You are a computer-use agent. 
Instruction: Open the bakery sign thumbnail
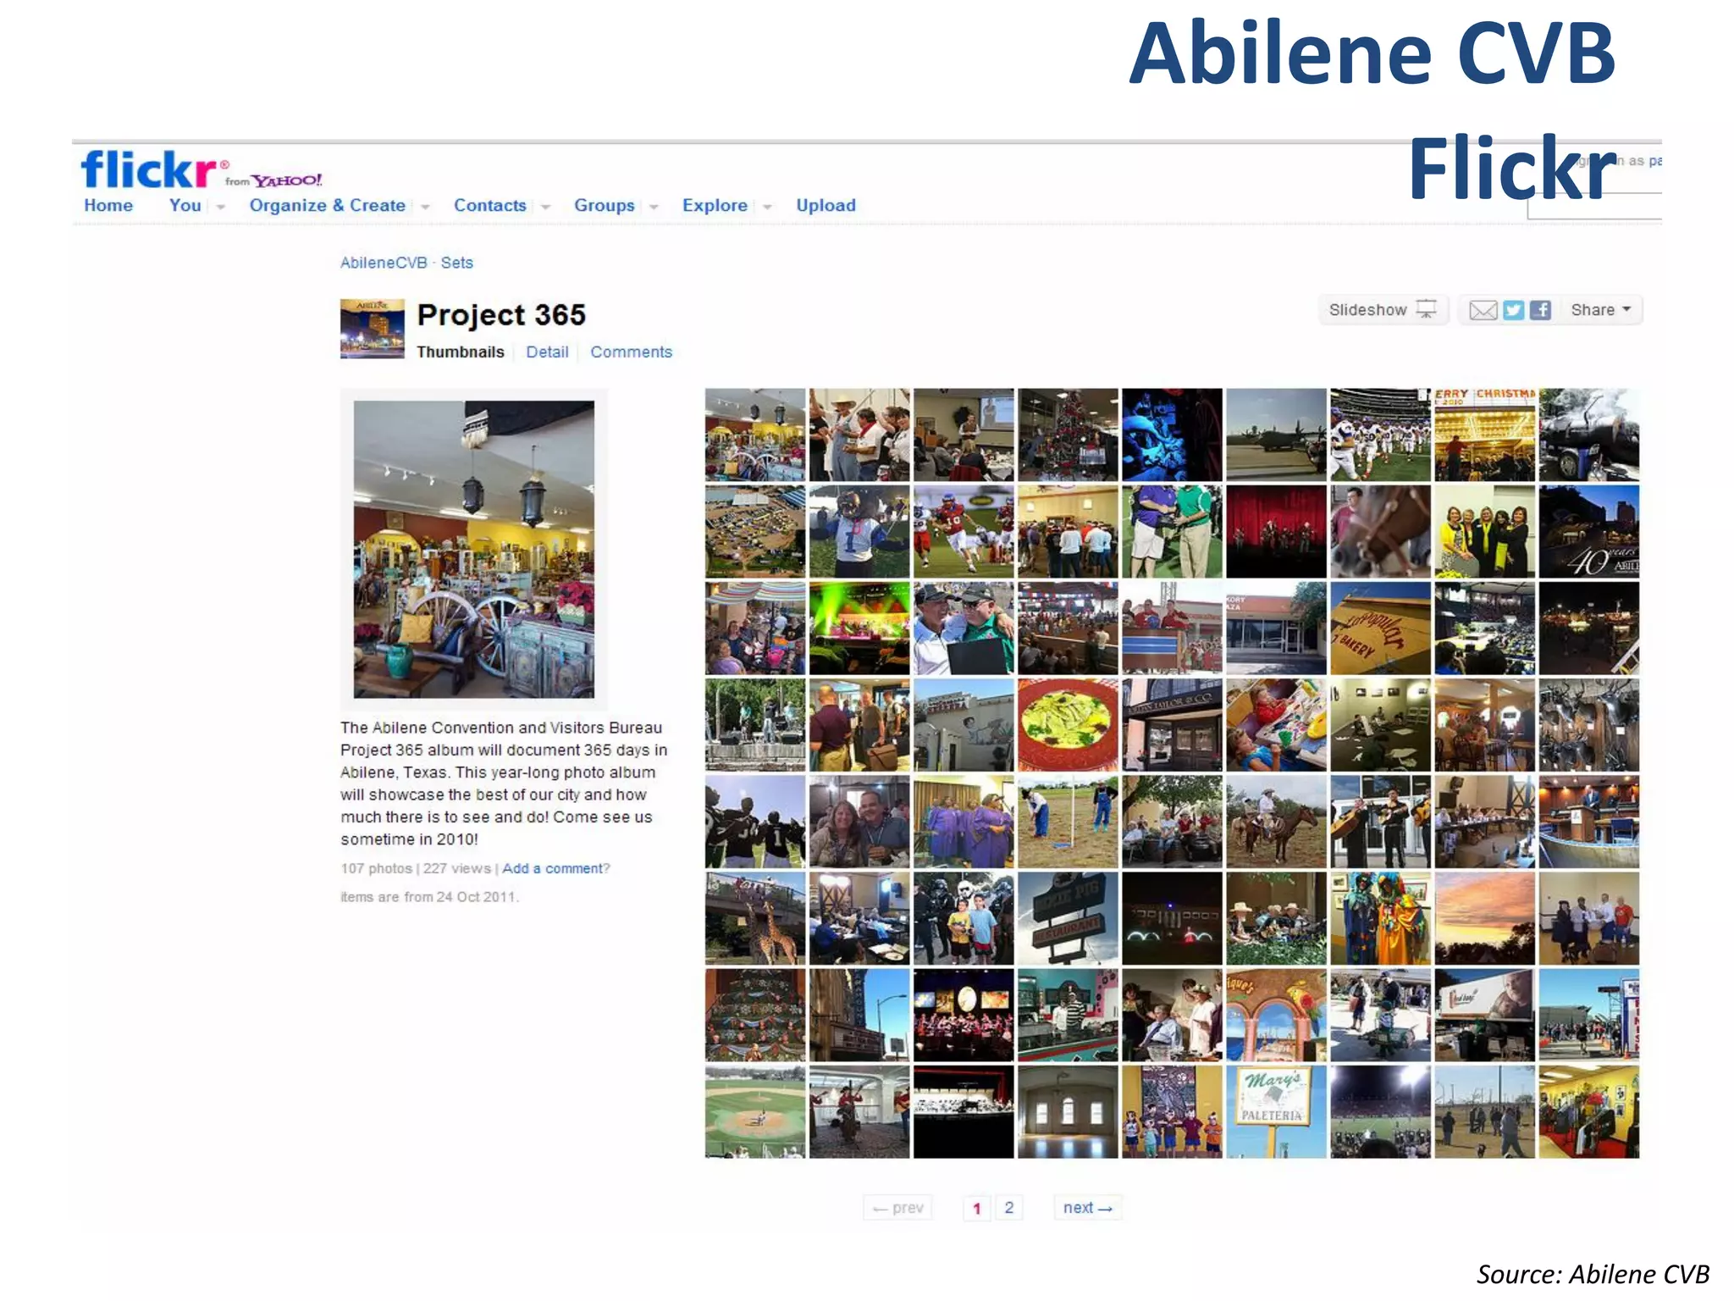click(1380, 628)
